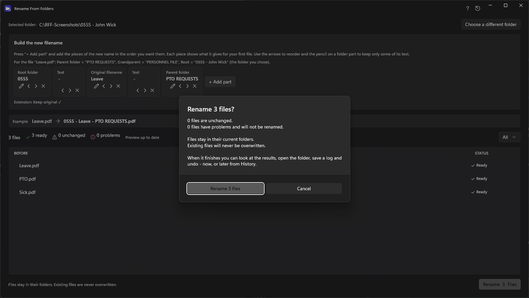Move first Text part right

(x=70, y=90)
